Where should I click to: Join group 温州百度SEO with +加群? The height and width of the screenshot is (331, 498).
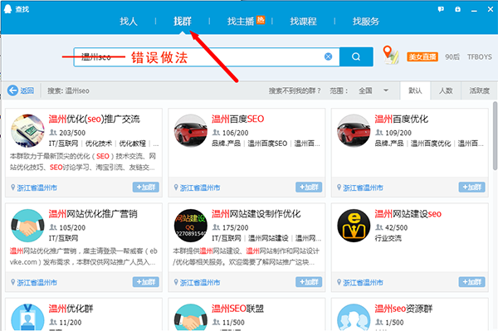309,187
